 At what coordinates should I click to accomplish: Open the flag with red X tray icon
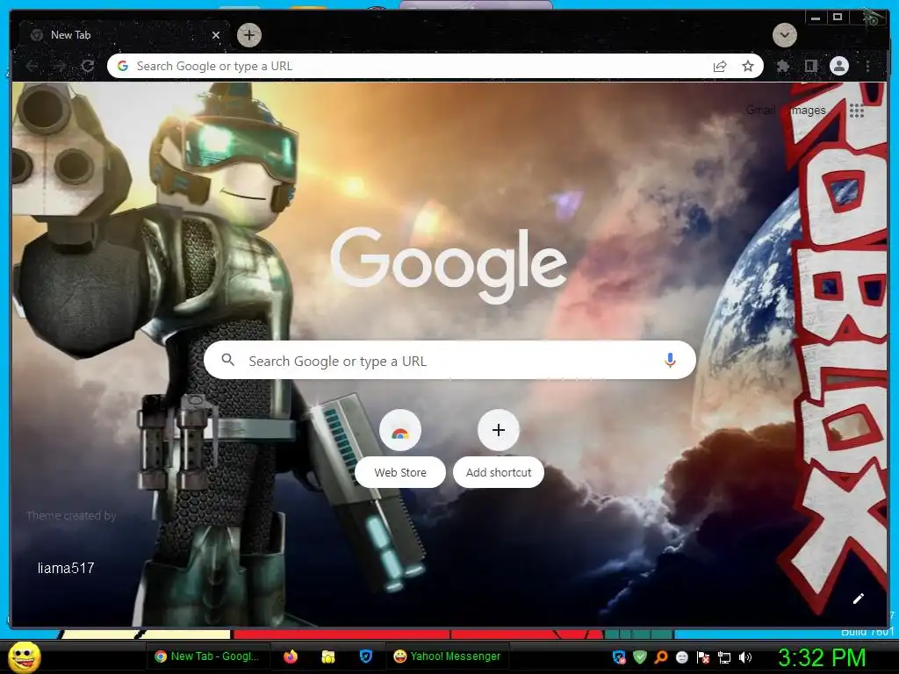tap(703, 657)
